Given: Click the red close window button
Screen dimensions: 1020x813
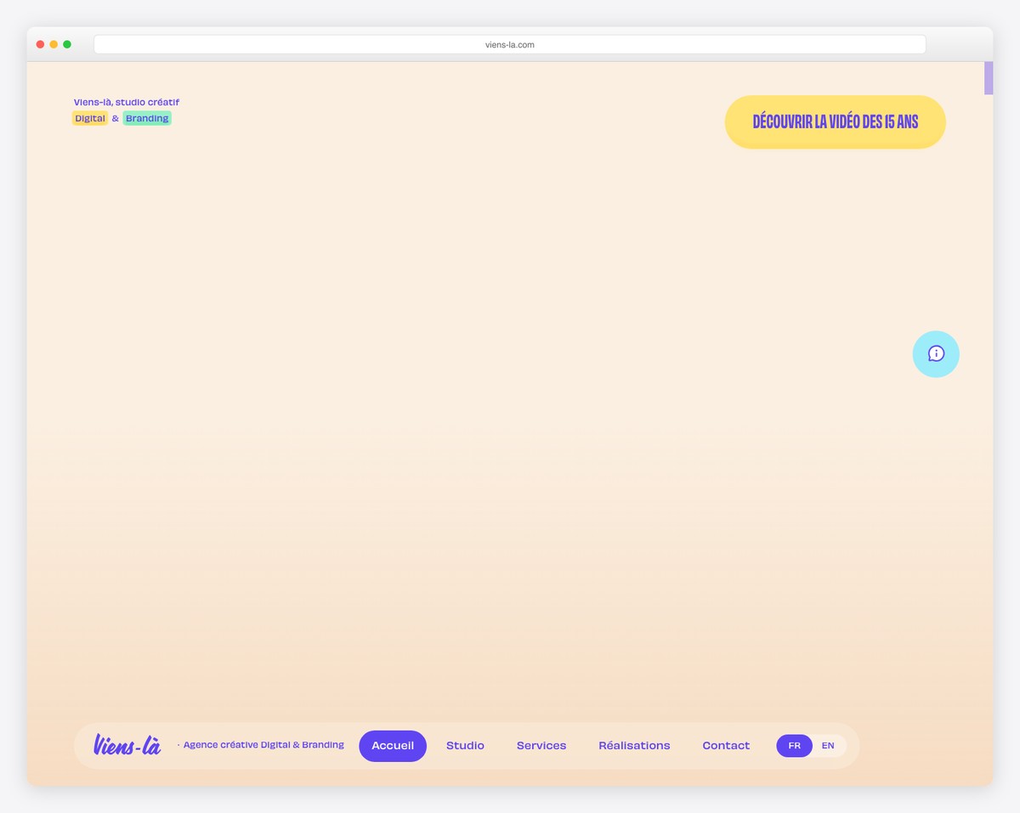Looking at the screenshot, I should 40,44.
